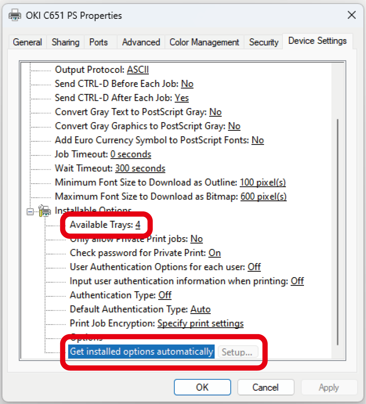Click the vertical scrollbar thumb
The height and width of the screenshot is (404, 366).
(337, 232)
